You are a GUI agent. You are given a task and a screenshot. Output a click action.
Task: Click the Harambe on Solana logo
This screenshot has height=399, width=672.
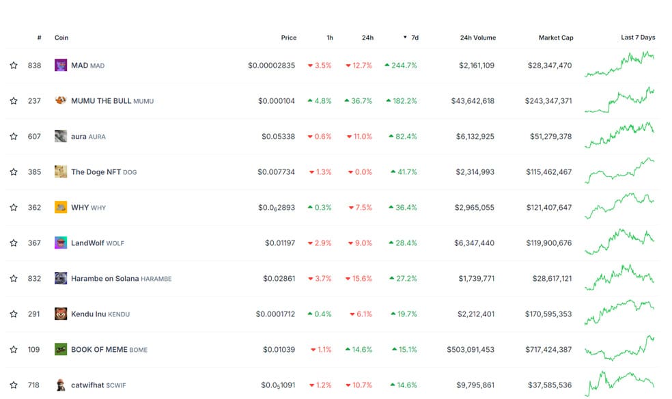[x=61, y=279]
